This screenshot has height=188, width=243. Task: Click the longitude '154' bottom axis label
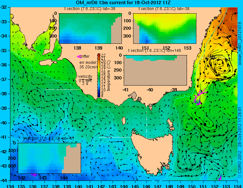(x=237, y=186)
